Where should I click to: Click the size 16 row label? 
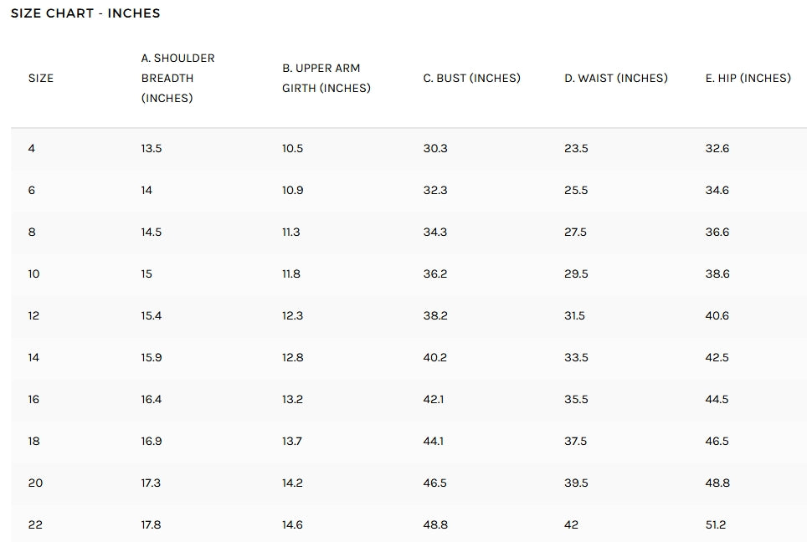click(33, 399)
